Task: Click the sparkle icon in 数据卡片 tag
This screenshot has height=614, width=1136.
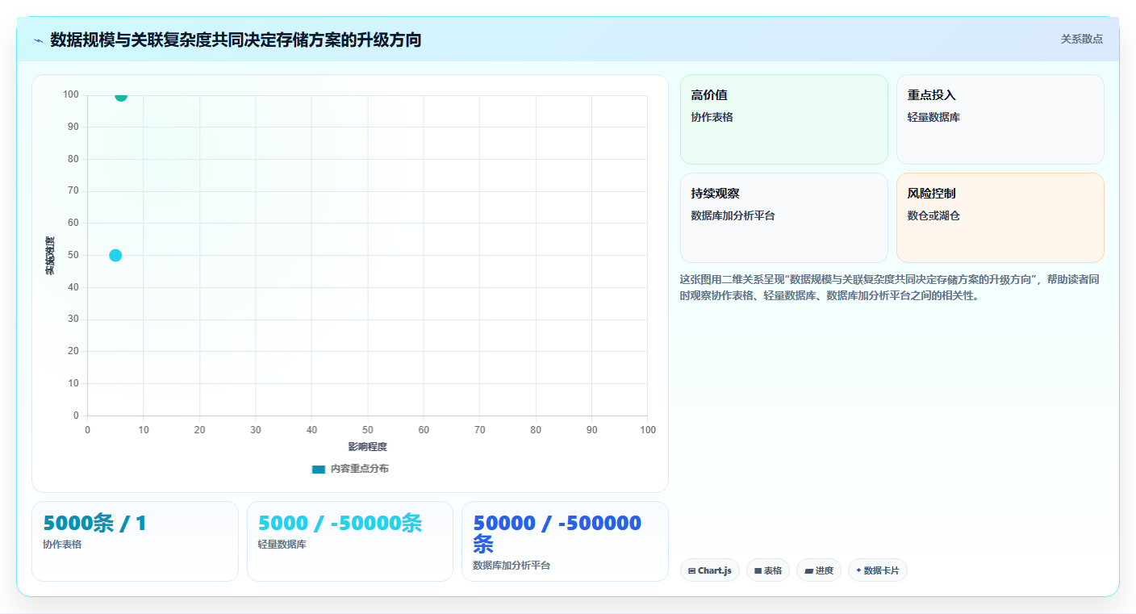Action: 858,570
